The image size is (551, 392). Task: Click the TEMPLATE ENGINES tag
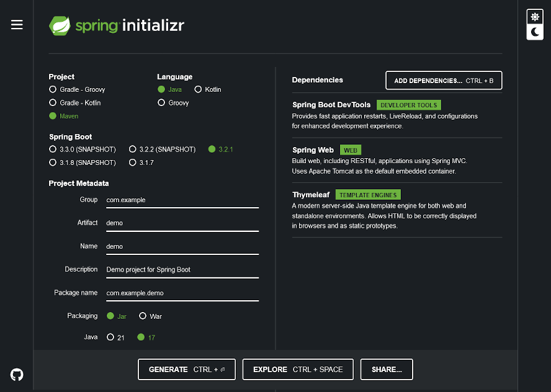[x=368, y=195]
